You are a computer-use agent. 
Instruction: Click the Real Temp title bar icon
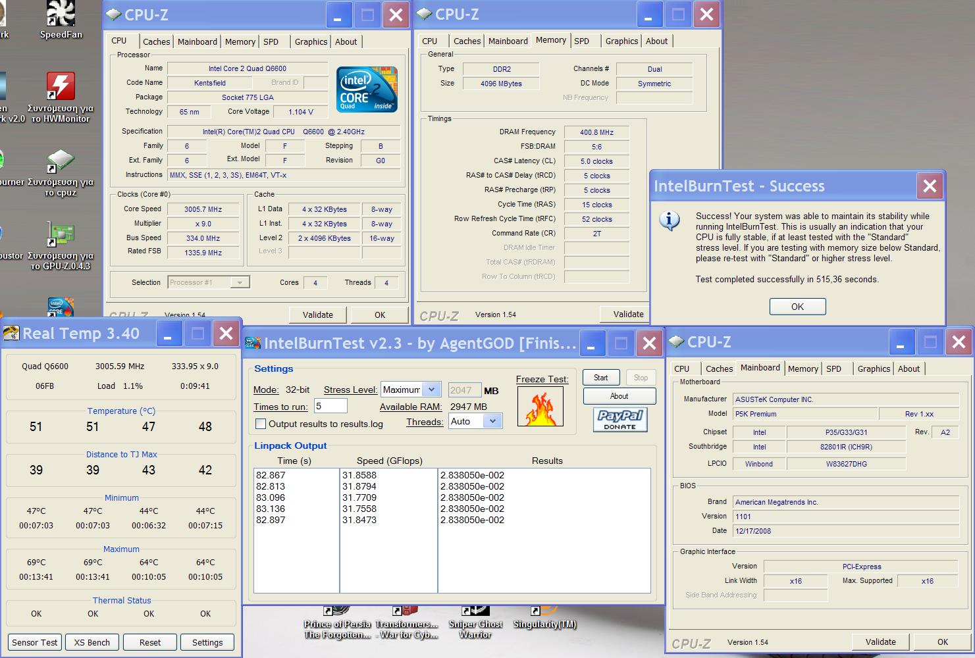point(11,334)
